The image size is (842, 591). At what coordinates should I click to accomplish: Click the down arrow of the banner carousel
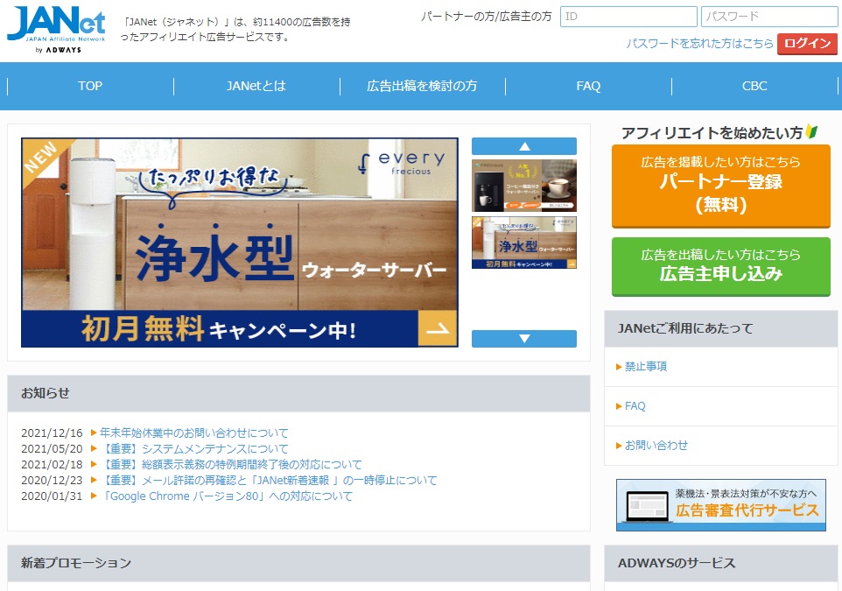tap(524, 339)
